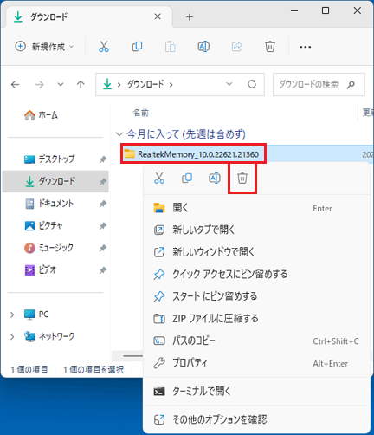Viewport: 374px width, 435px height.
Task: Expand the PC tree node
Action: (x=12, y=315)
